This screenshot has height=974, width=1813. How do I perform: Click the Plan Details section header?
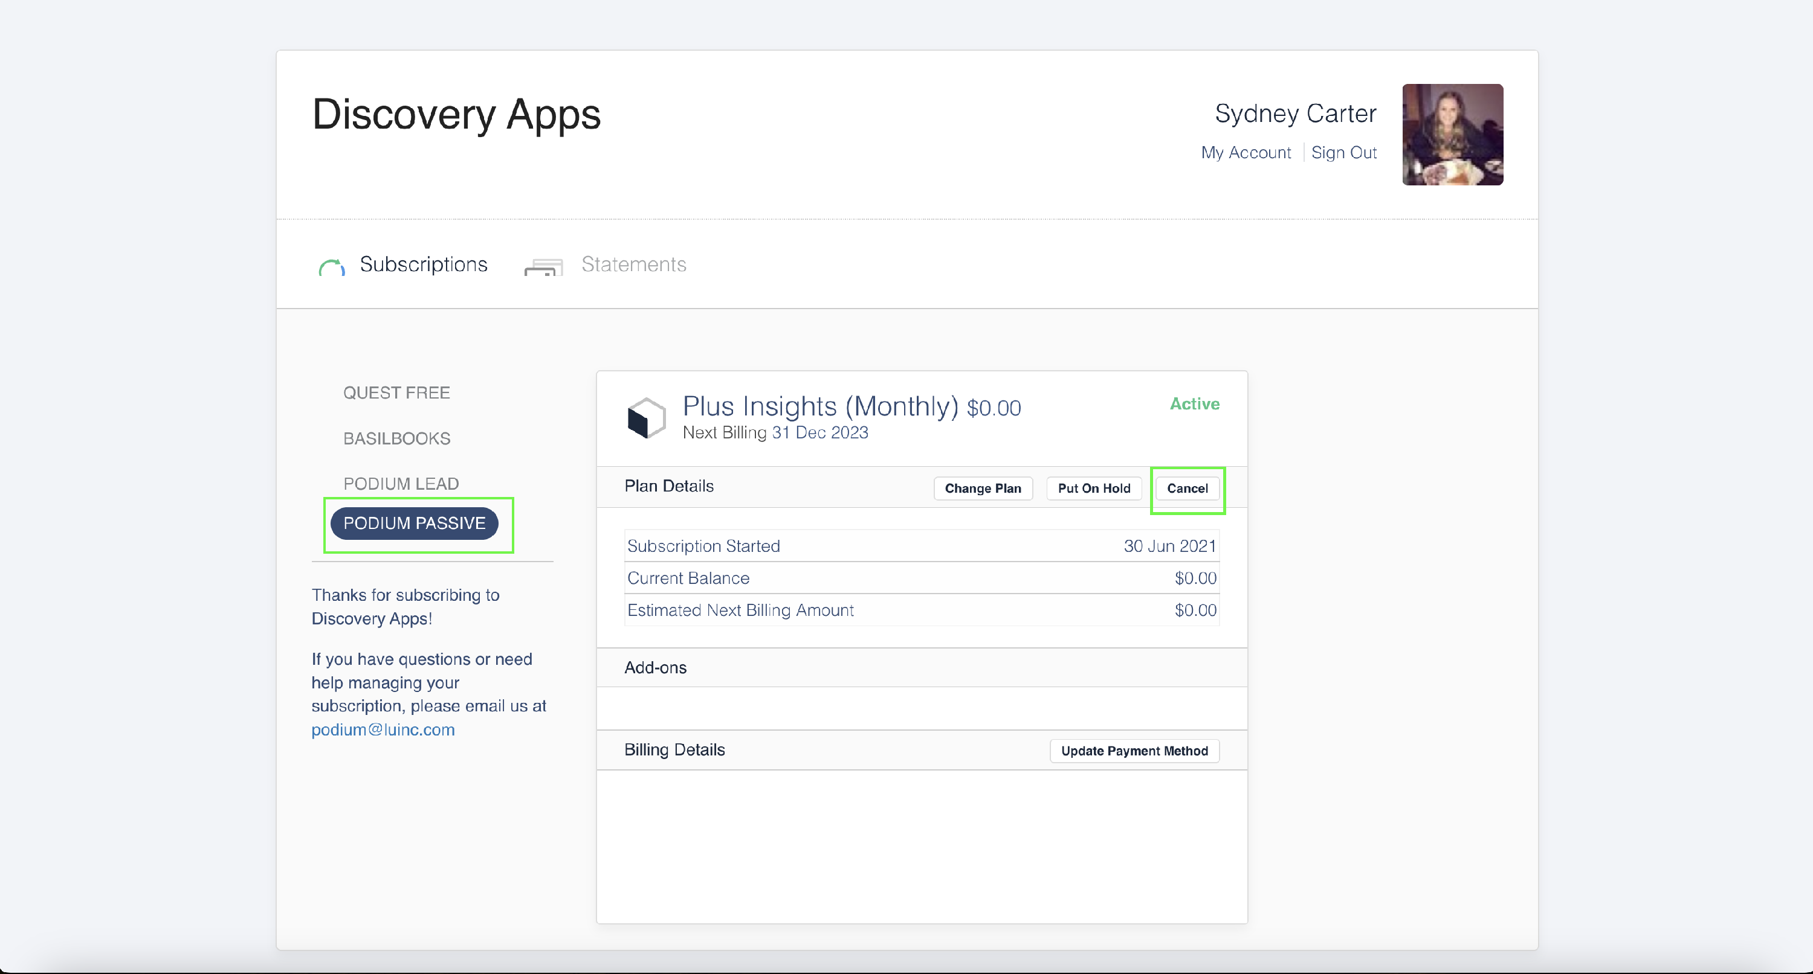668,486
